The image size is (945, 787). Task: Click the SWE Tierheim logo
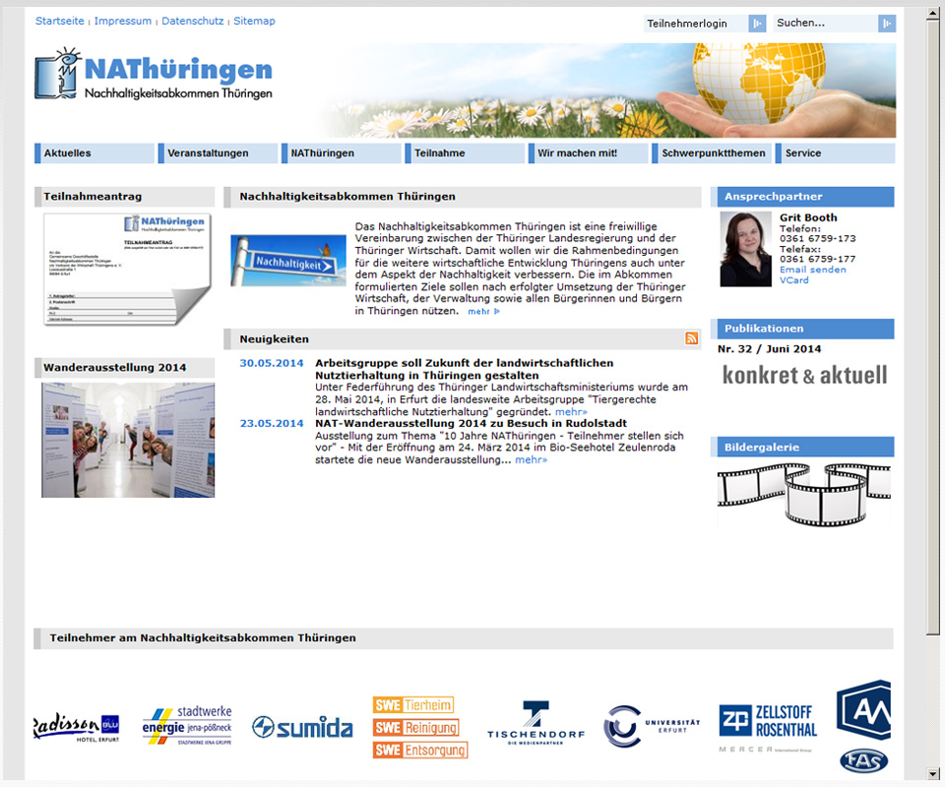click(x=413, y=705)
